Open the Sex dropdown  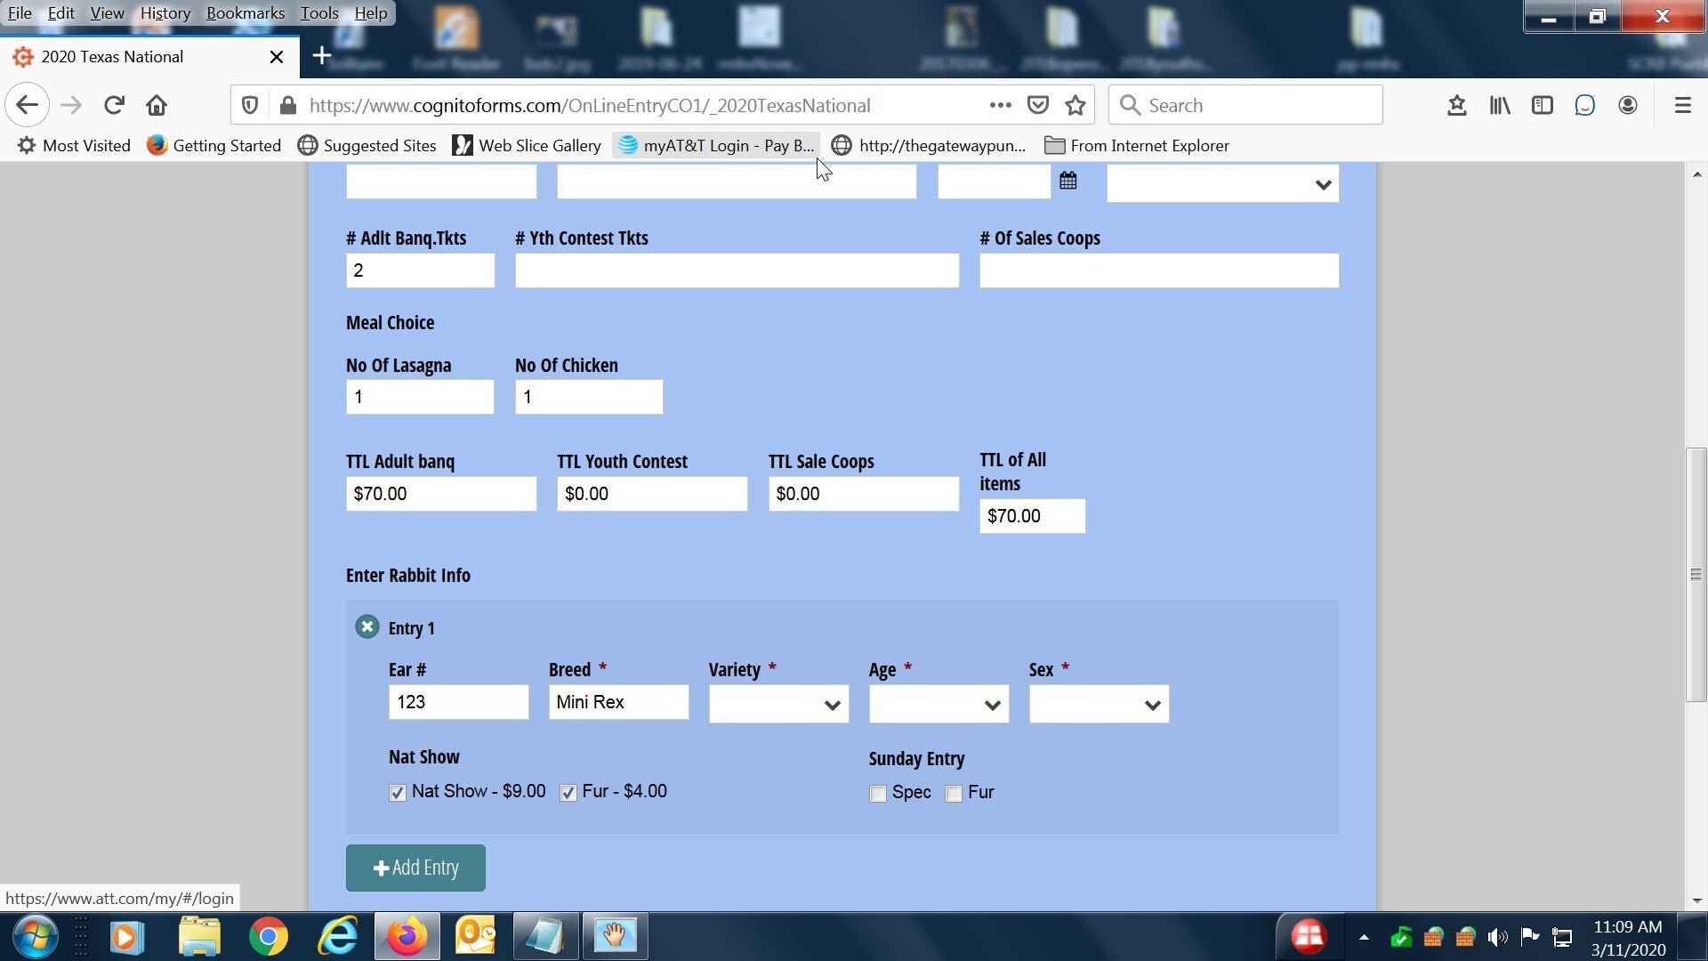point(1099,705)
